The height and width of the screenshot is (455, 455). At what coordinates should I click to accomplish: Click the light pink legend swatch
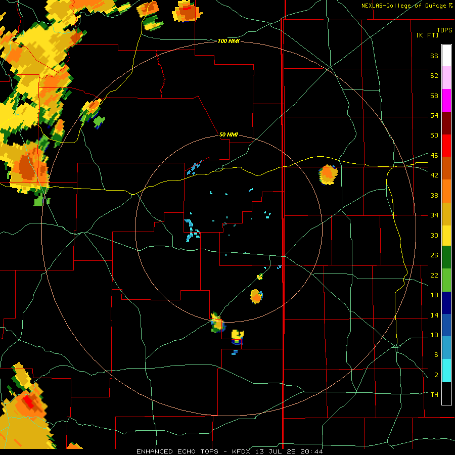446,78
